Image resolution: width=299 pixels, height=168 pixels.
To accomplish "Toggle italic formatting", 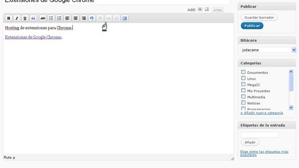I will click(17, 18).
